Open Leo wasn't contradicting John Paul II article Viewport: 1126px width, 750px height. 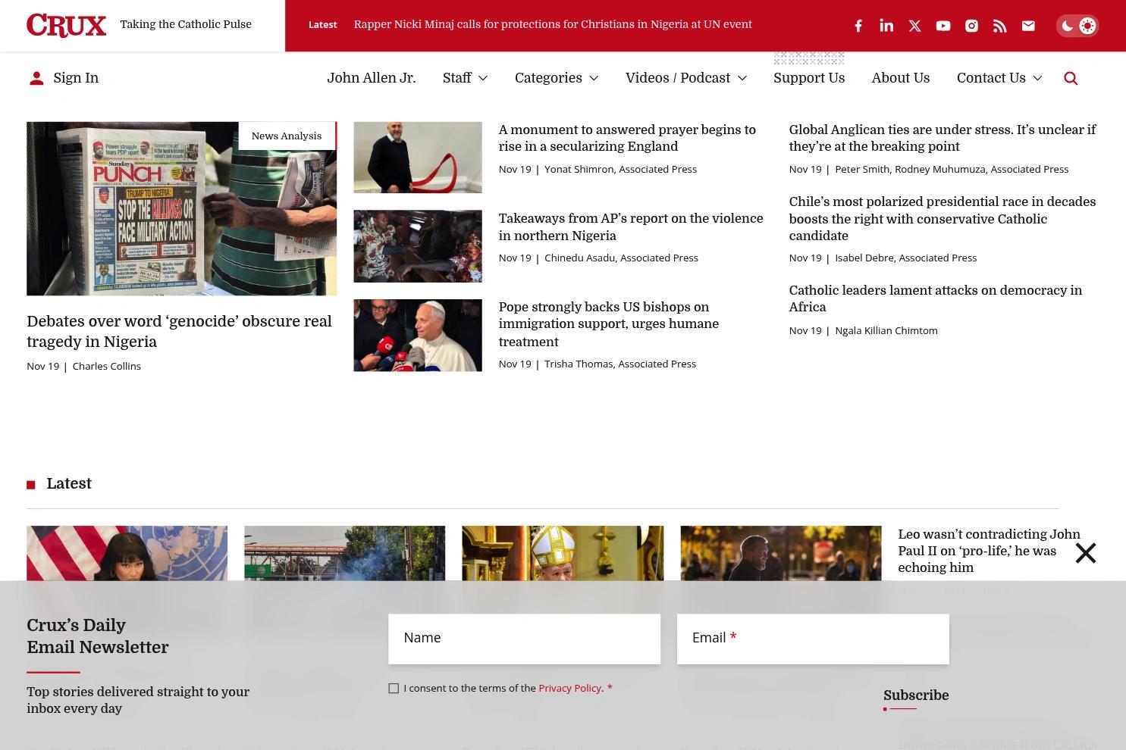(x=989, y=551)
